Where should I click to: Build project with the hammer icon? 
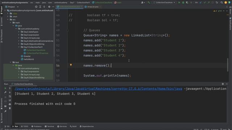tap(149, 3)
